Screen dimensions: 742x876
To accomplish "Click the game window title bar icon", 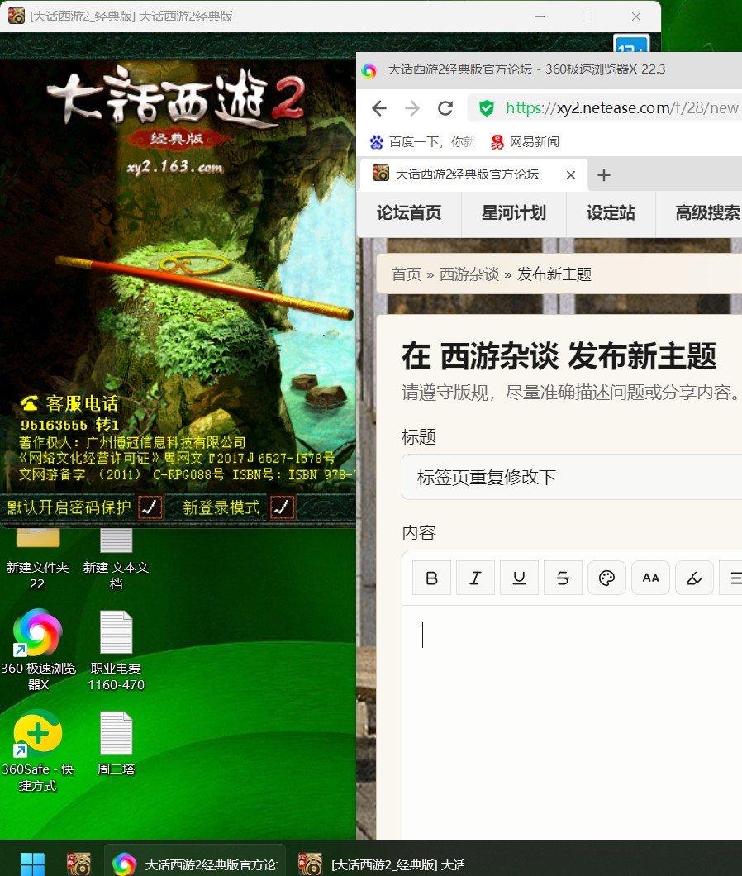I will click(17, 17).
